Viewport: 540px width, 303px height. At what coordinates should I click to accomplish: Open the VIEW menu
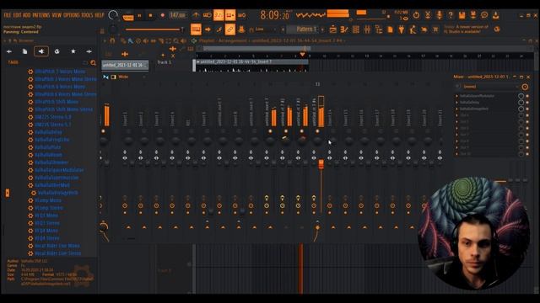(x=57, y=15)
